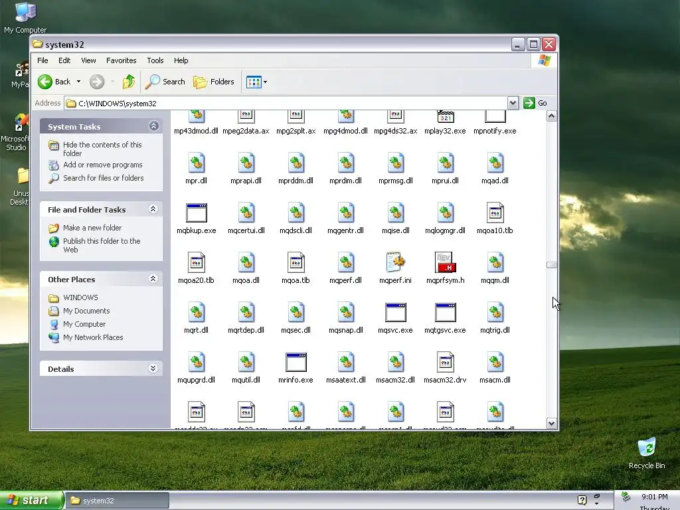680x510 pixels.
Task: Open the Edit menu
Action: pos(64,60)
